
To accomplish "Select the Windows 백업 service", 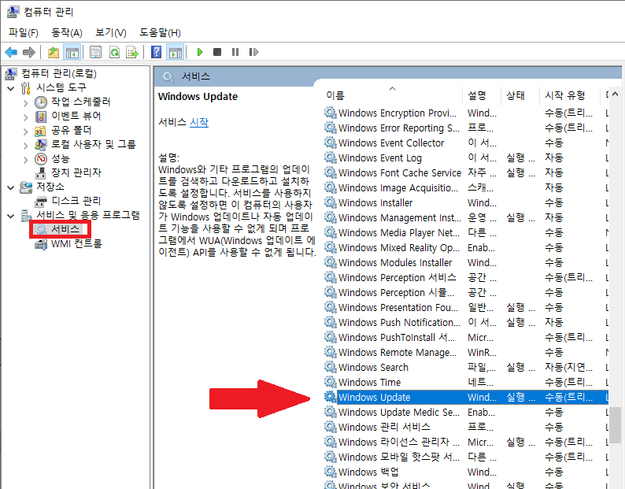I will tap(465, 472).
